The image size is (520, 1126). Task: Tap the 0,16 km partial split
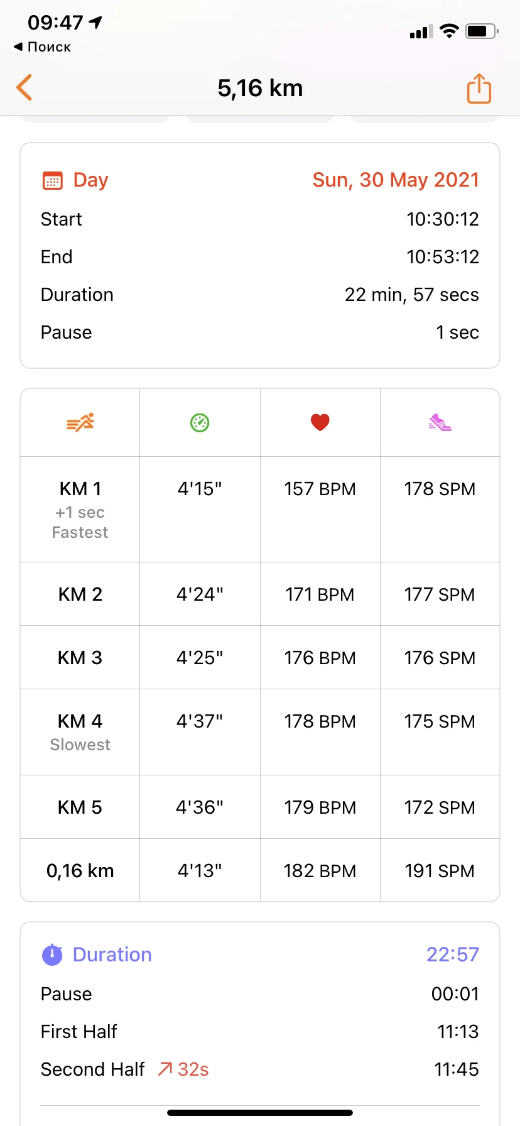point(80,871)
